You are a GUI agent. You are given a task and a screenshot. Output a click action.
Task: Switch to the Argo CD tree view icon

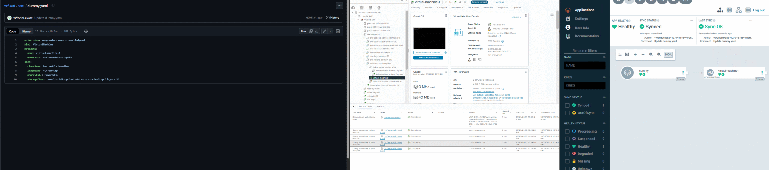tap(720, 10)
